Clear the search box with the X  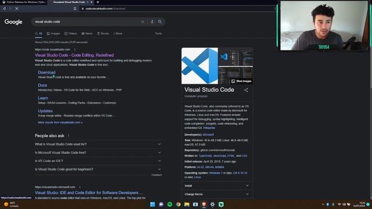[x=142, y=22]
